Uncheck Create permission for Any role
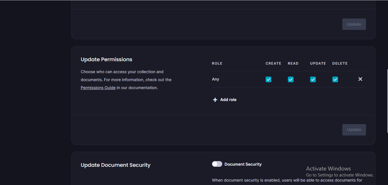The image size is (388, 185). pyautogui.click(x=268, y=79)
